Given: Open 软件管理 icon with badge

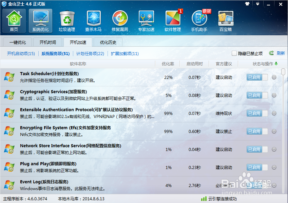Looking at the screenshot, I should 173,21.
